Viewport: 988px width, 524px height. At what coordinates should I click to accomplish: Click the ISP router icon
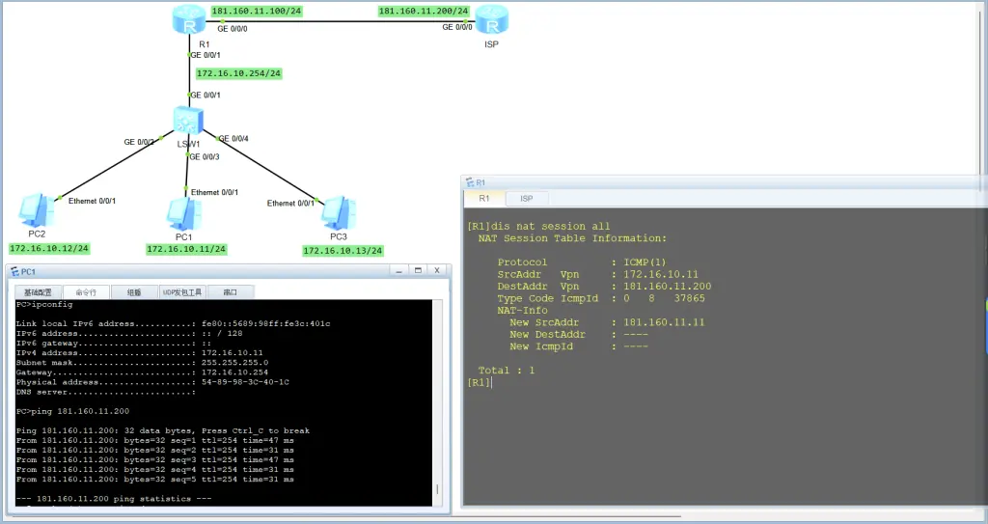point(491,19)
